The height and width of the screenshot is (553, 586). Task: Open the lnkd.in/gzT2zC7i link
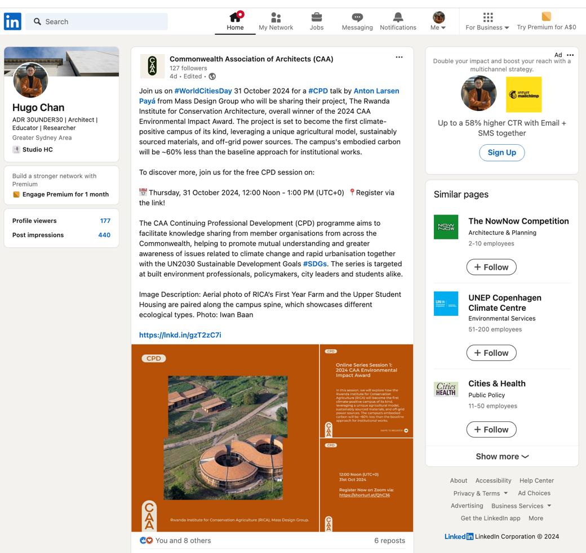pyautogui.click(x=180, y=335)
